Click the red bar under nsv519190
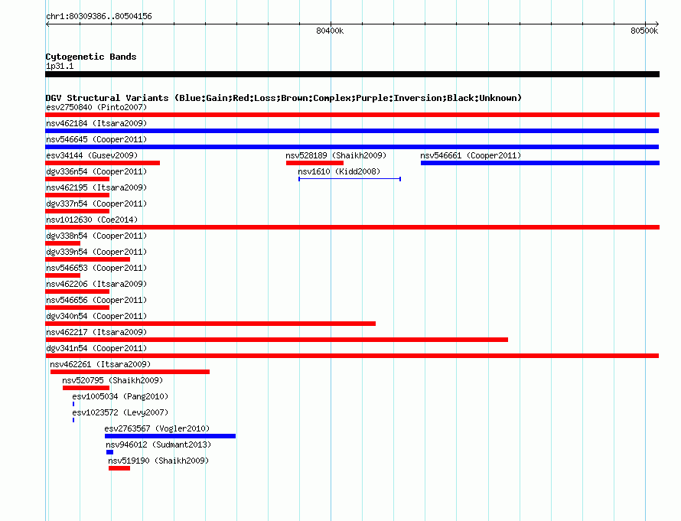Image resolution: width=681 pixels, height=521 pixels. pyautogui.click(x=119, y=468)
